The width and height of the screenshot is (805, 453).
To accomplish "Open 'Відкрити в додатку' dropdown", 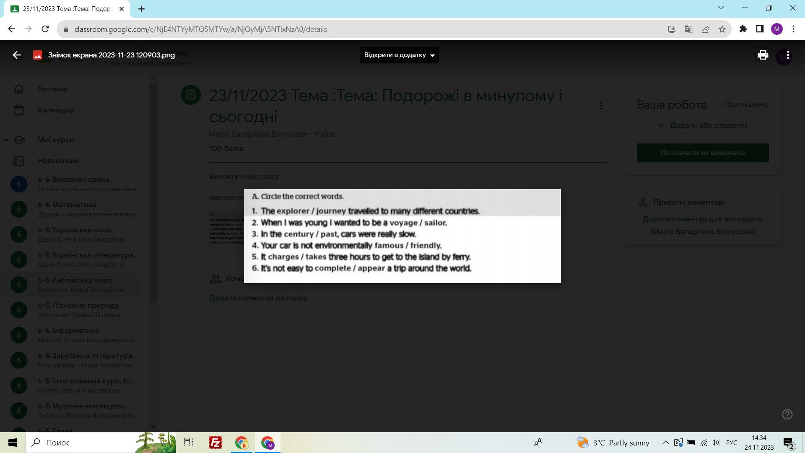I will click(x=399, y=55).
